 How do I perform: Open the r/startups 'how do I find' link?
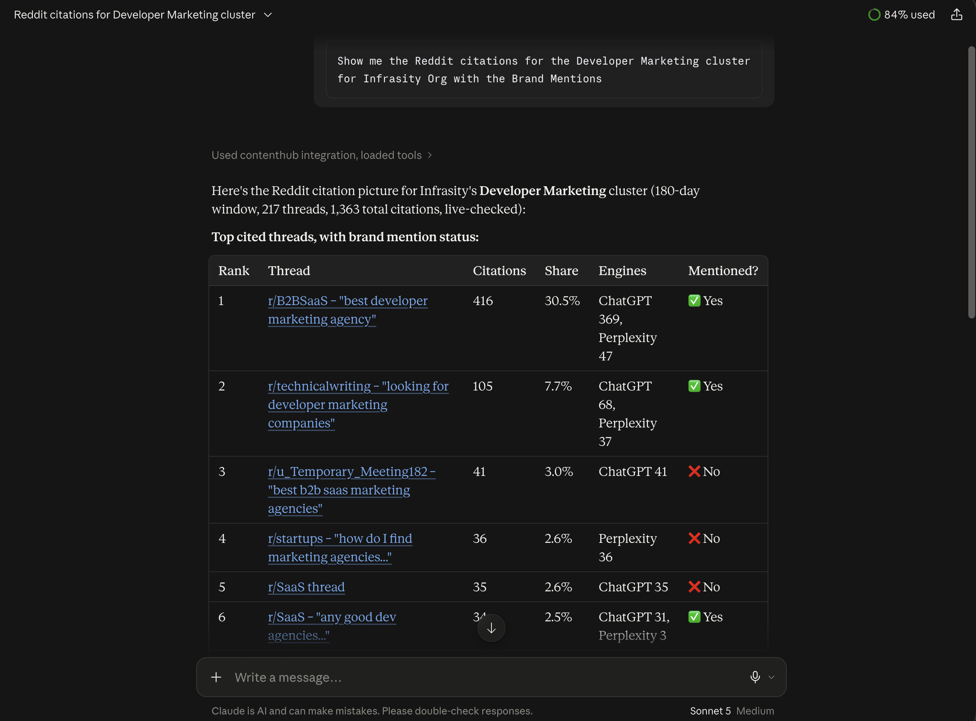(340, 548)
